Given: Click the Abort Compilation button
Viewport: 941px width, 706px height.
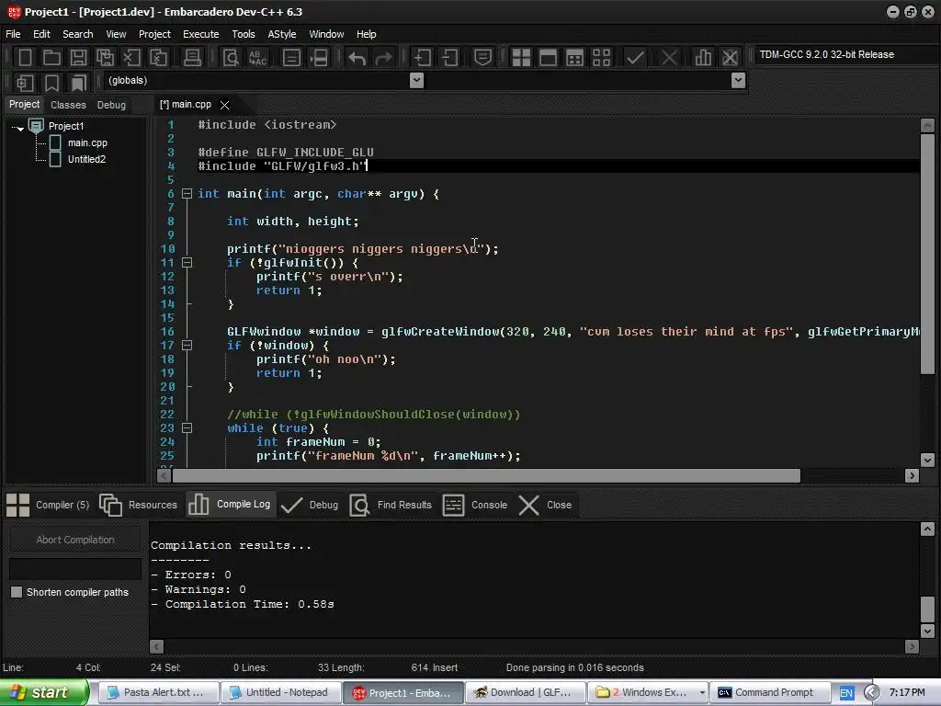Looking at the screenshot, I should tap(75, 540).
